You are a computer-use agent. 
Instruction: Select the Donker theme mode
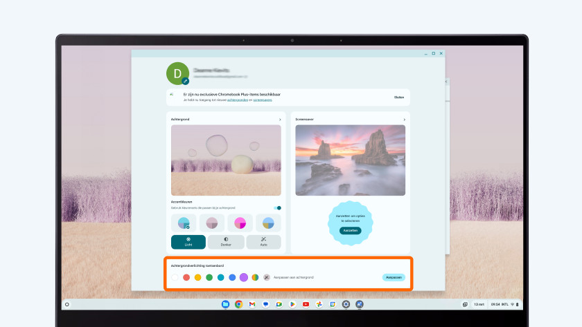click(226, 241)
